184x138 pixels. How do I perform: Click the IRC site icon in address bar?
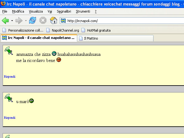click(x=63, y=21)
